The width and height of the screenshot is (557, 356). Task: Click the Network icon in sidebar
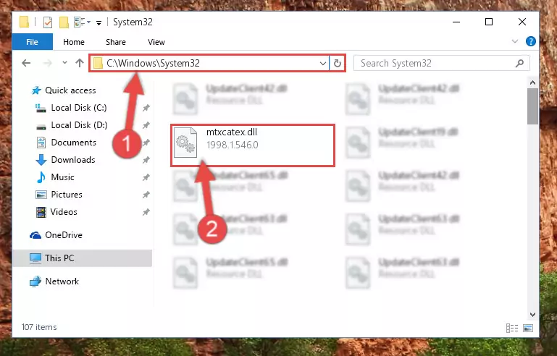pyautogui.click(x=35, y=281)
